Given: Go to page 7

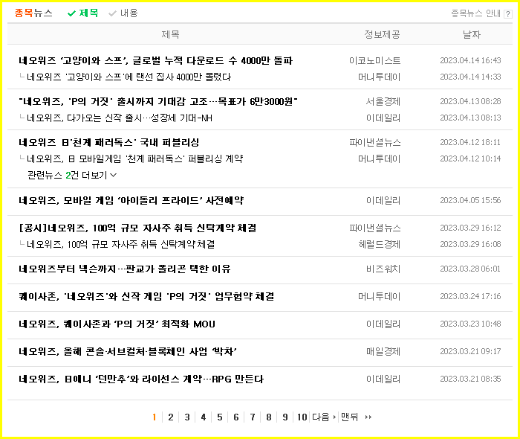Looking at the screenshot, I should 253,417.
